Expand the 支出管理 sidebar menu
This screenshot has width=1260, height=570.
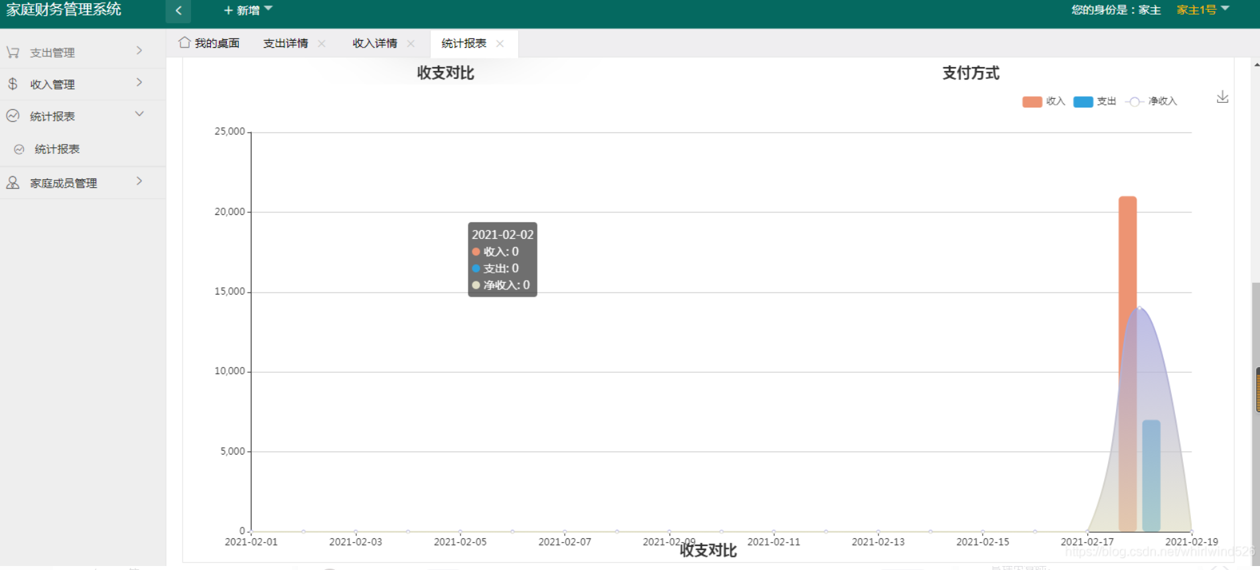tap(83, 52)
